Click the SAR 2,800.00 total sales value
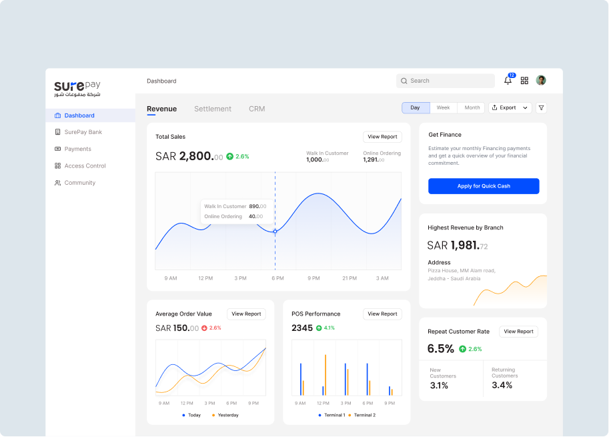The height and width of the screenshot is (437, 609). (x=189, y=157)
